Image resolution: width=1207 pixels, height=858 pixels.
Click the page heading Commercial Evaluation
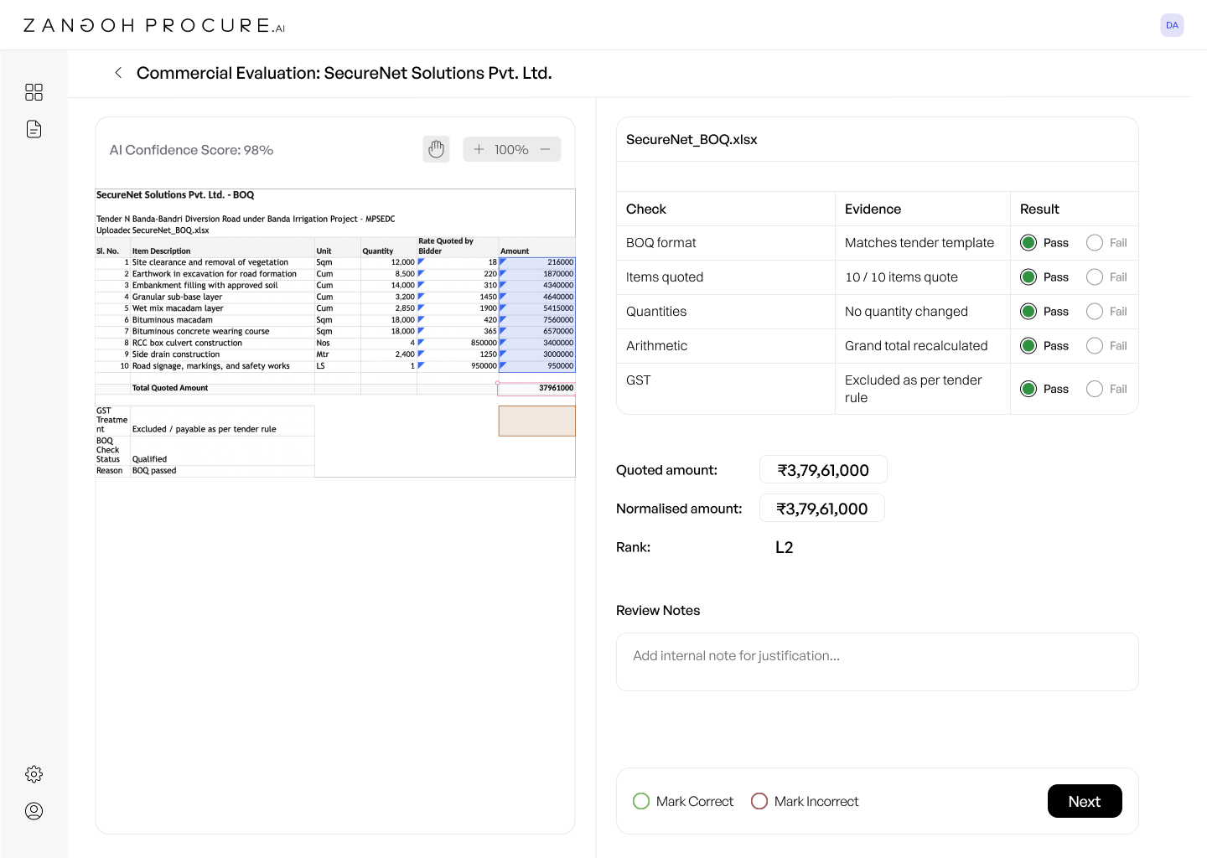pyautogui.click(x=344, y=73)
